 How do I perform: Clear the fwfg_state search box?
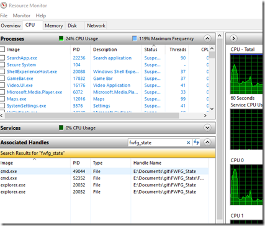[x=188, y=142]
